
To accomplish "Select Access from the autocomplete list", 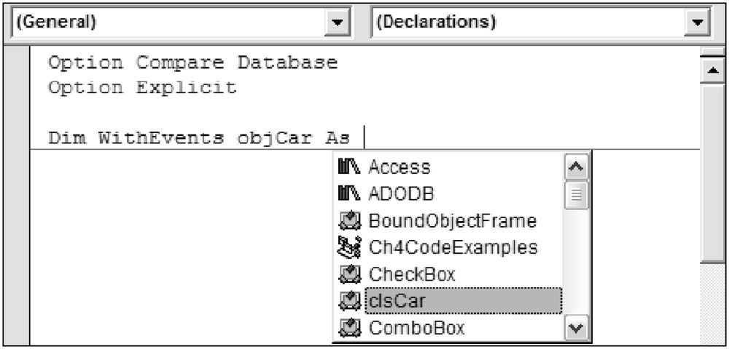I will [399, 167].
